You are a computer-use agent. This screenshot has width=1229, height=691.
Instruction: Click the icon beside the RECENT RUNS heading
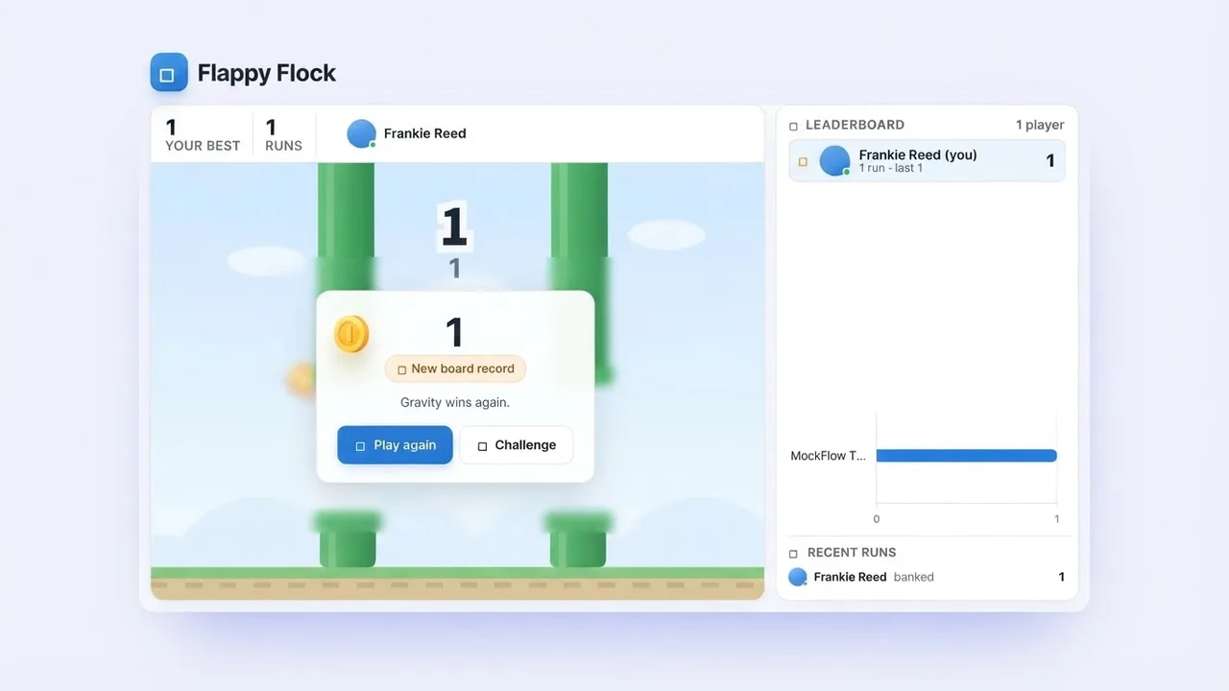pyautogui.click(x=793, y=554)
